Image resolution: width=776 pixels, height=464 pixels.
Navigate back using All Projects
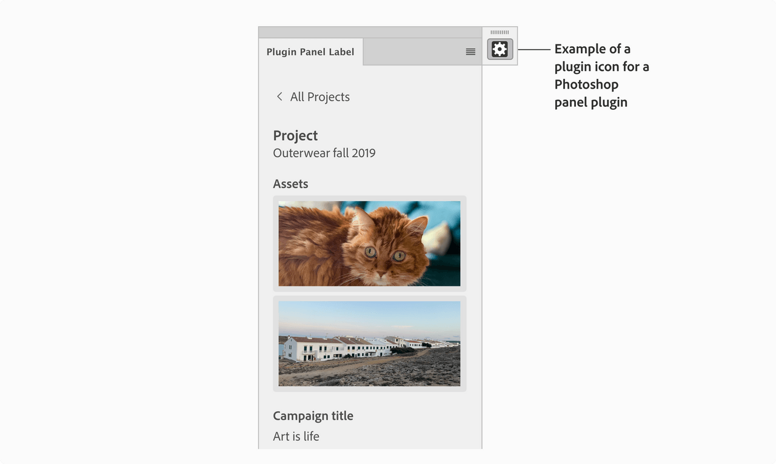pyautogui.click(x=319, y=96)
